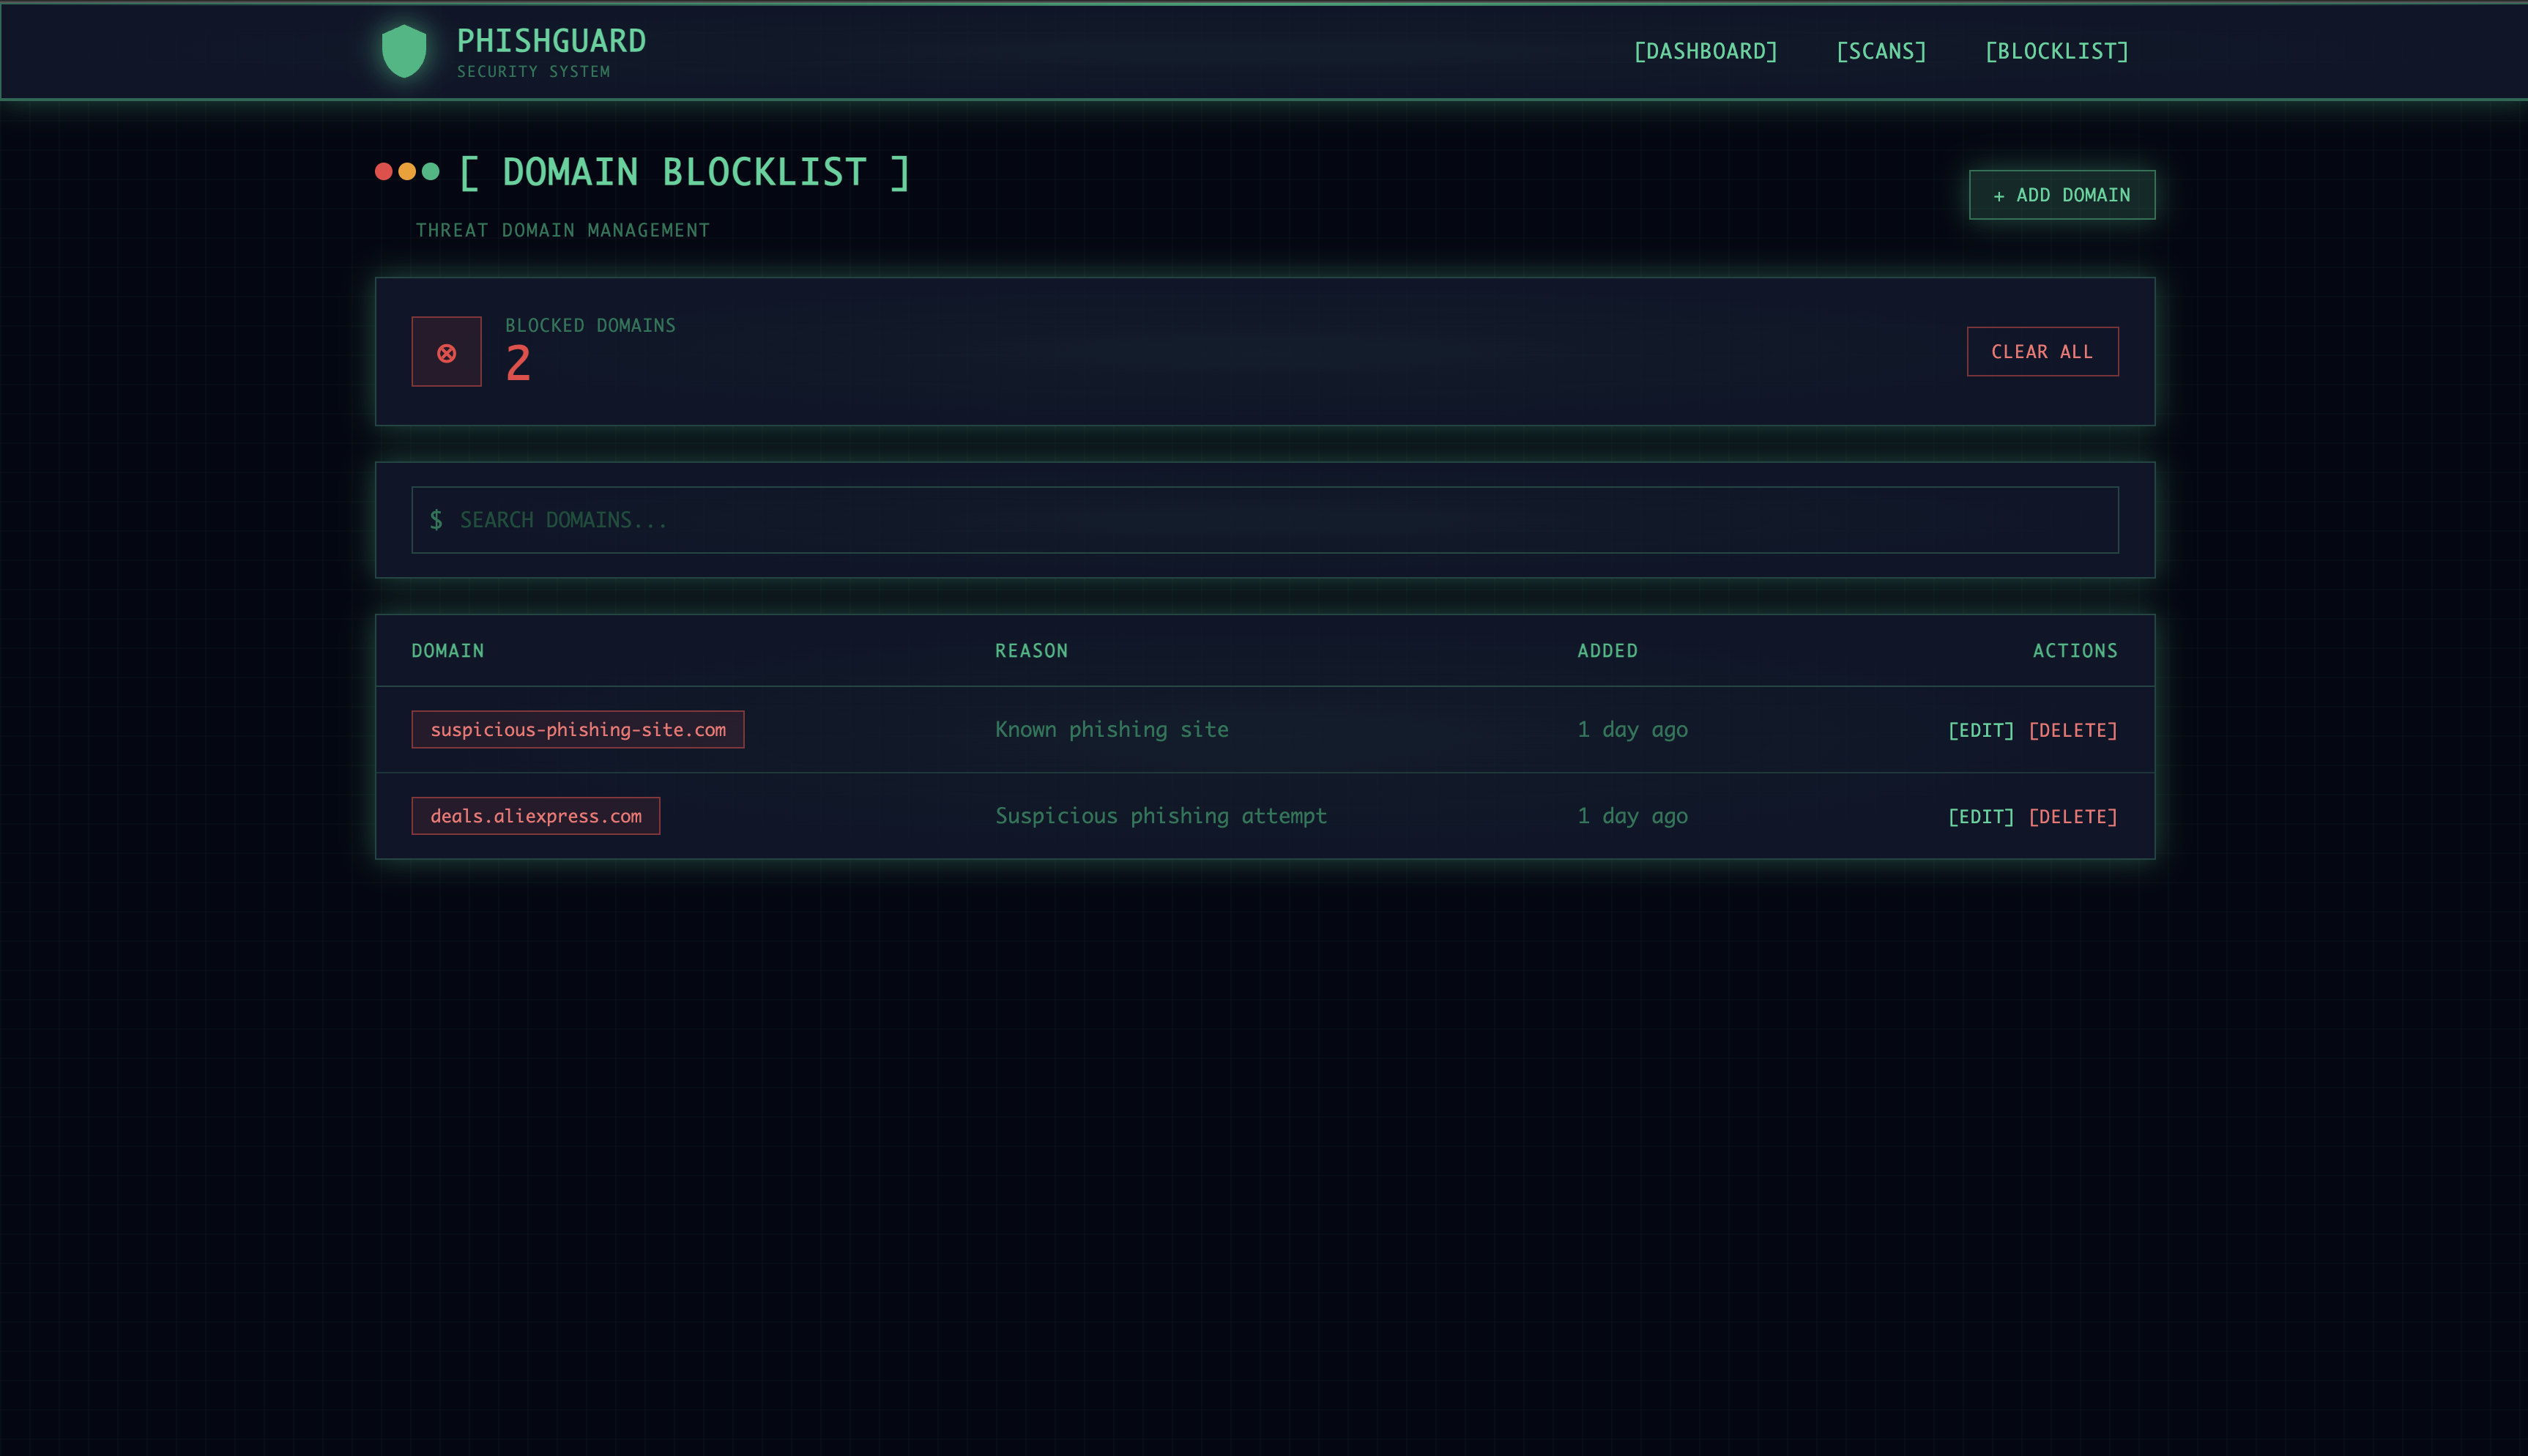Go to the Scans nav item
Viewport: 2528px width, 1456px height.
tap(1881, 51)
